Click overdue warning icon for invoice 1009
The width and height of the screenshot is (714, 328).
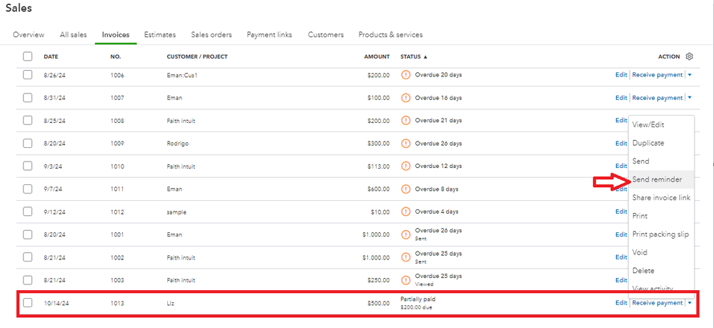coord(406,143)
